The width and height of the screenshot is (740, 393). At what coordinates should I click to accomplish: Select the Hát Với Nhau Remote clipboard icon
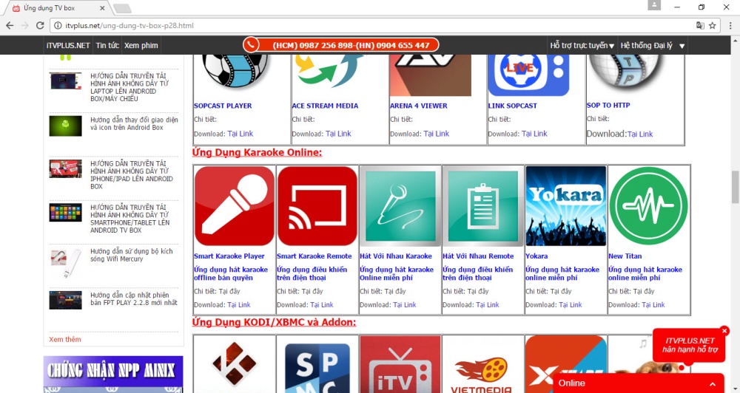(x=483, y=206)
